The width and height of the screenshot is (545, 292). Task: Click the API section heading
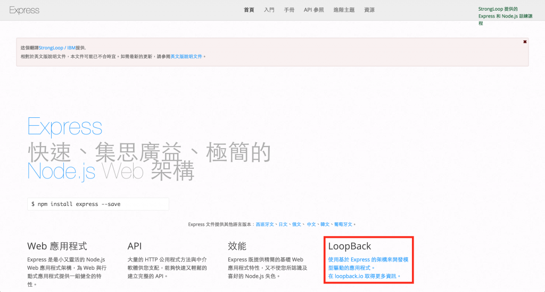135,246
